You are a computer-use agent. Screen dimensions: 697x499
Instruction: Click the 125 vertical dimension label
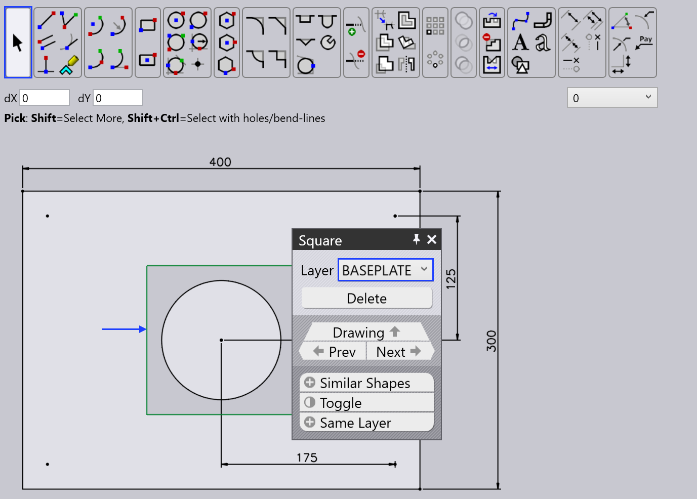pyautogui.click(x=450, y=279)
